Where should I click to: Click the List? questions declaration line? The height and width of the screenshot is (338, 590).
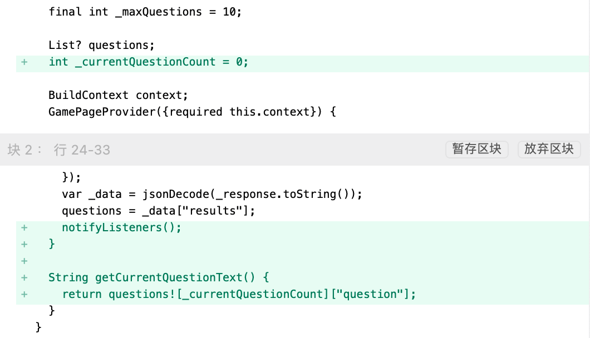(x=101, y=45)
